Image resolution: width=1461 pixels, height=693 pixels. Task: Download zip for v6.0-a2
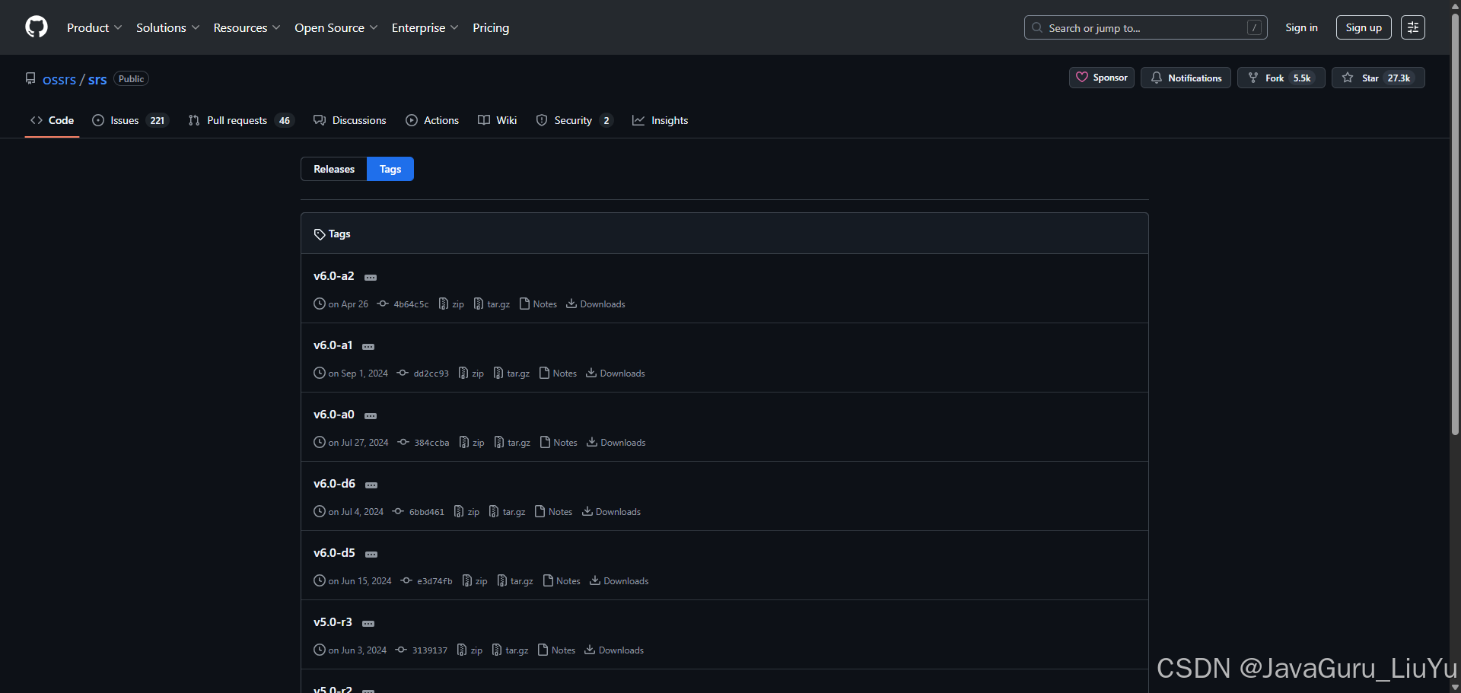(x=451, y=304)
